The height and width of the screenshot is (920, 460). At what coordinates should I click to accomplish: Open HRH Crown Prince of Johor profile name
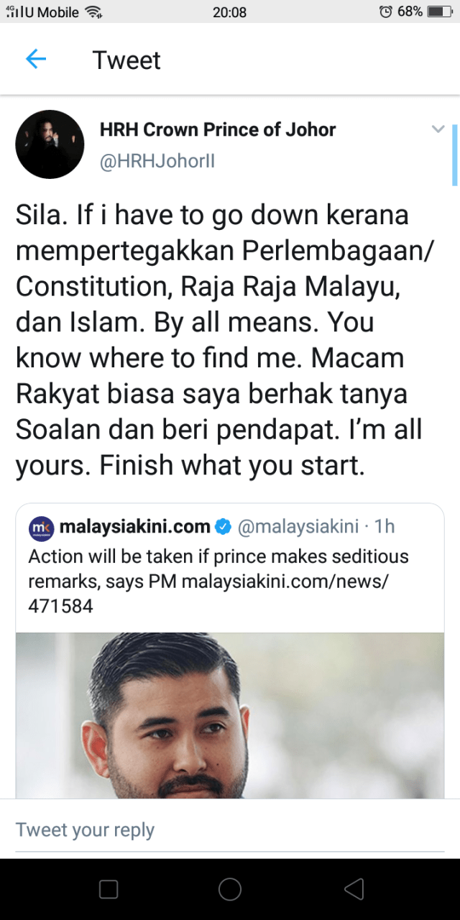218,129
